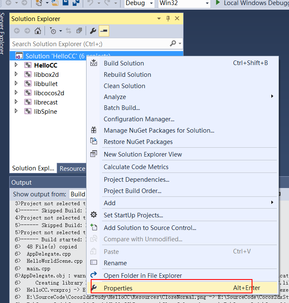Expand the libSpine project node

pos(16,111)
